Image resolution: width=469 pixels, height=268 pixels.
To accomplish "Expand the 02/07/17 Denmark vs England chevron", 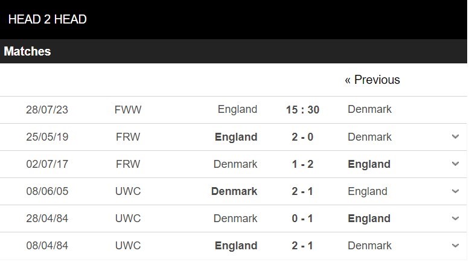I will [455, 164].
